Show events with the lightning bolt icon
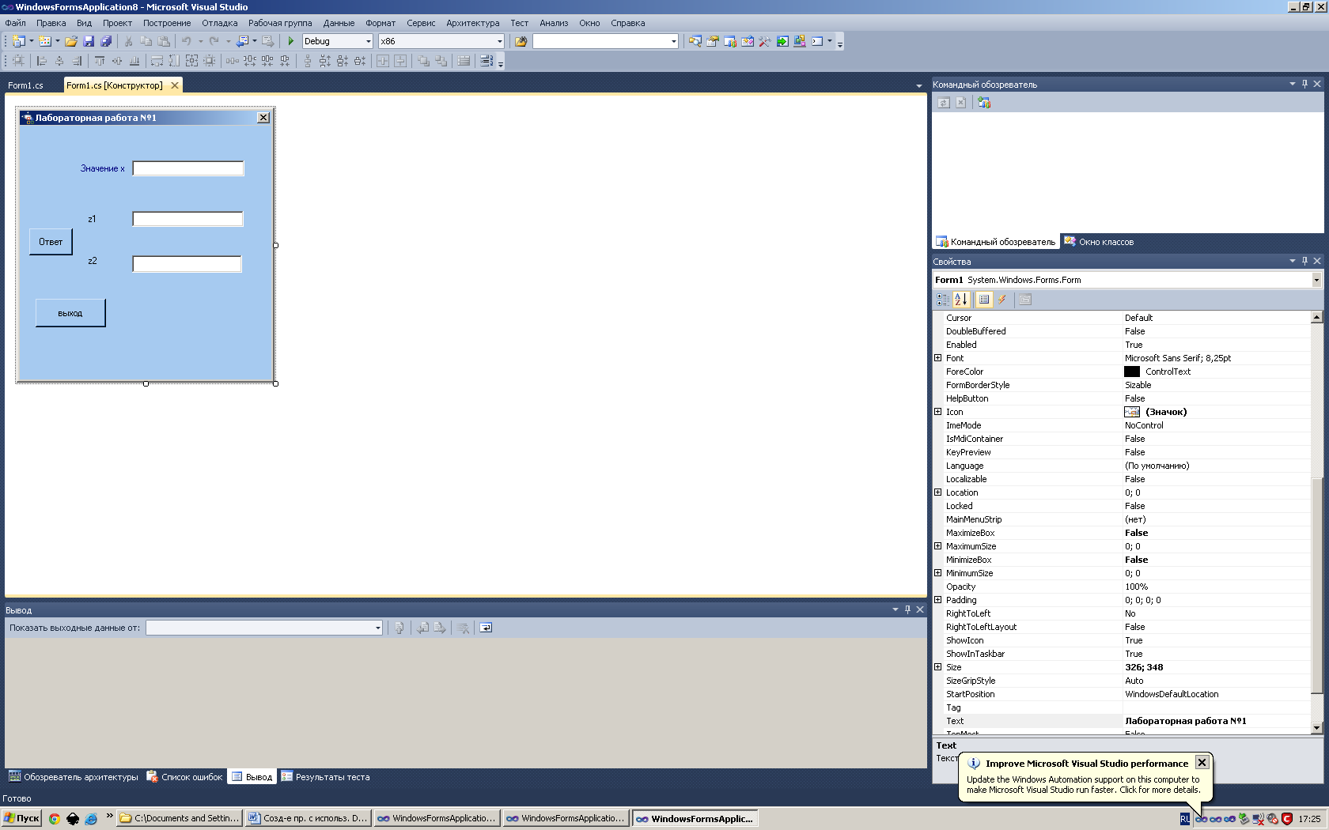The height and width of the screenshot is (830, 1329). (1002, 300)
